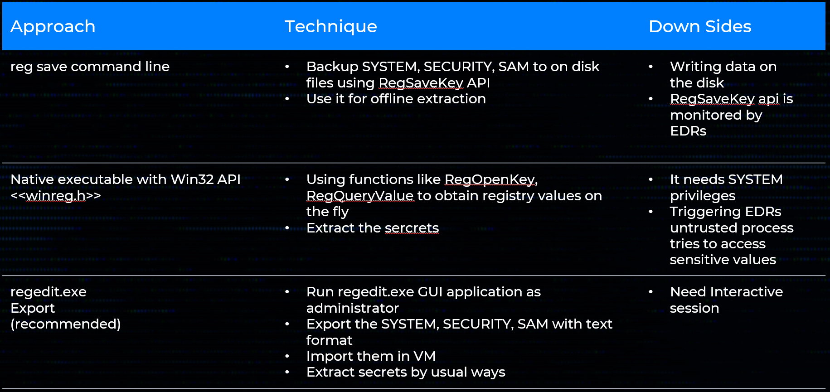Click "monitored by" text in Down Sides
Image resolution: width=830 pixels, height=392 pixels.
716,115
